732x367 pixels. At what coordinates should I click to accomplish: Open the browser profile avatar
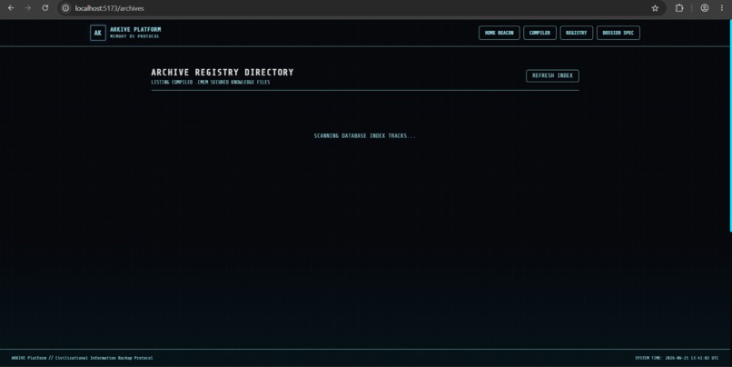[x=705, y=8]
